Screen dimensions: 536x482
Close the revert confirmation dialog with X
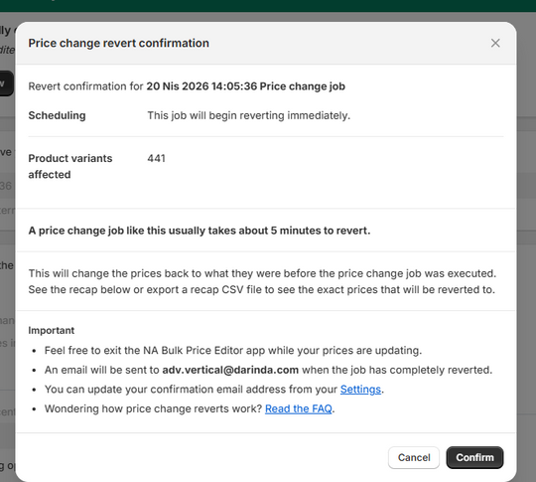(x=495, y=43)
